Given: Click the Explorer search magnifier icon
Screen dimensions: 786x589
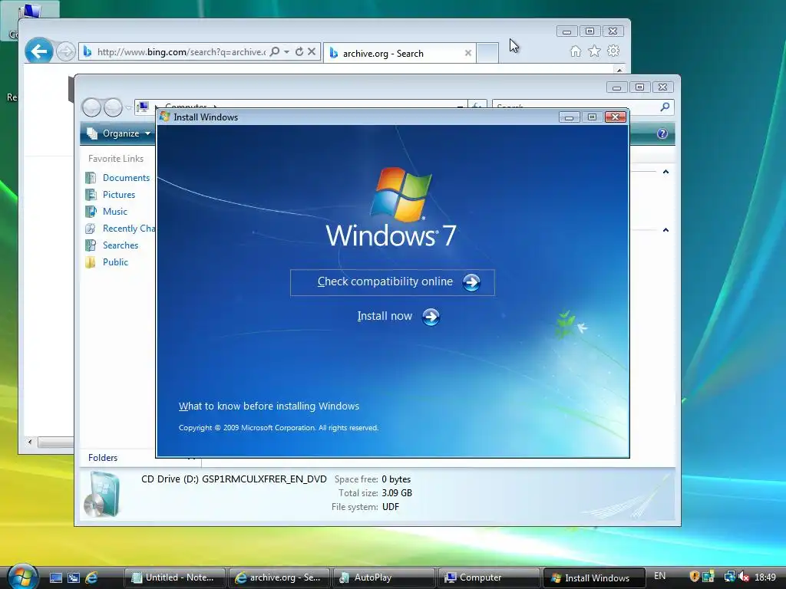Looking at the screenshot, I should (665, 107).
